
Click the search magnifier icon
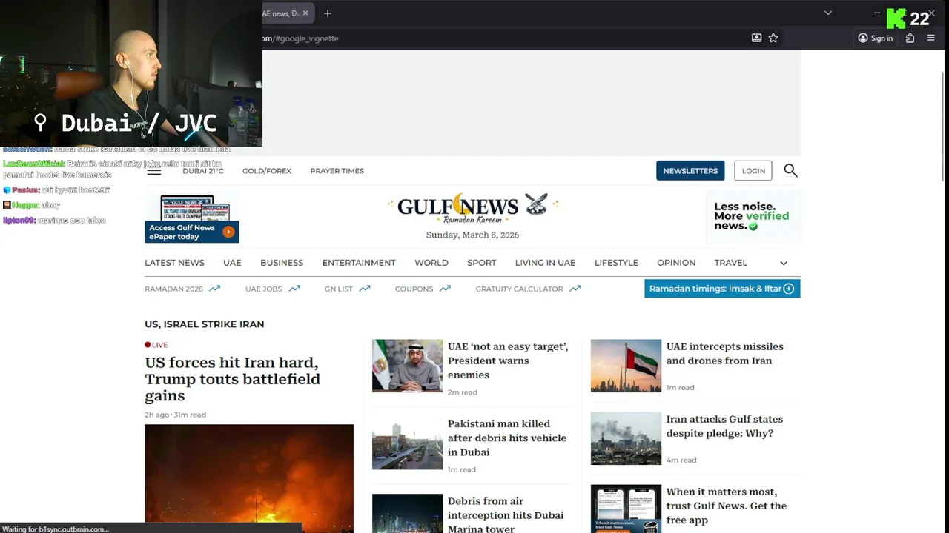(x=790, y=170)
